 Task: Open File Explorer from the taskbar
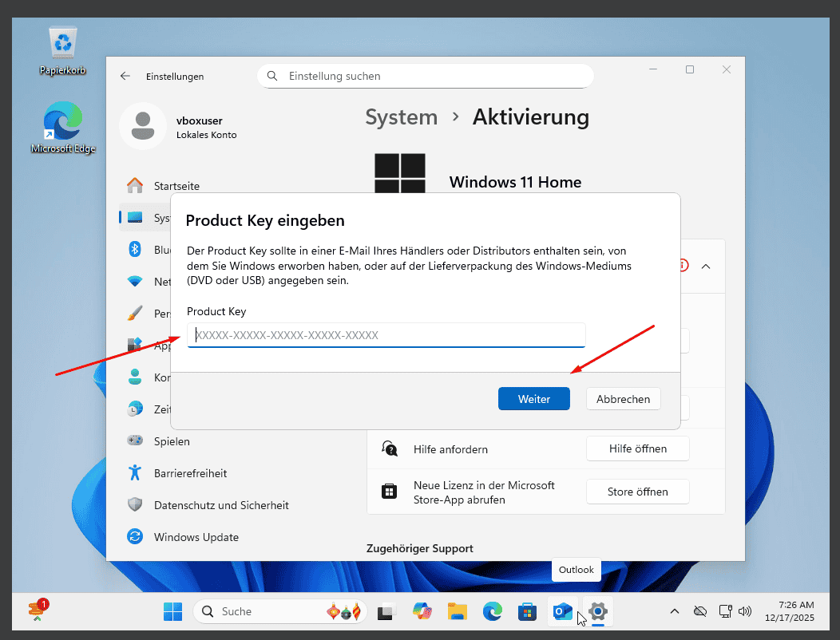click(457, 611)
